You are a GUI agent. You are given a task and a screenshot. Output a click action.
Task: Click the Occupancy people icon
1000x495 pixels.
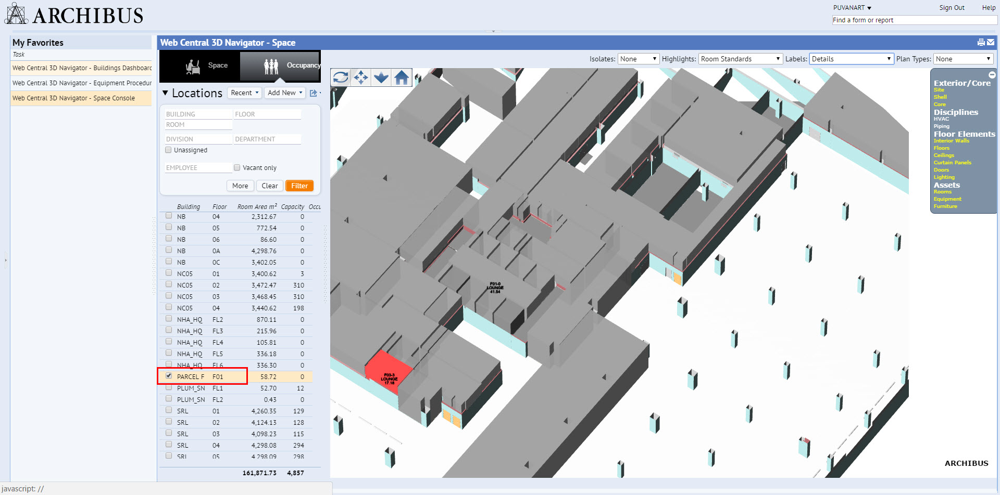tap(271, 66)
